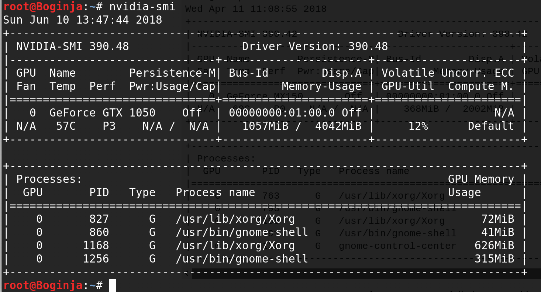This screenshot has height=292, width=541.
Task: Click the 12% GPU utilization value
Action: pos(418,126)
